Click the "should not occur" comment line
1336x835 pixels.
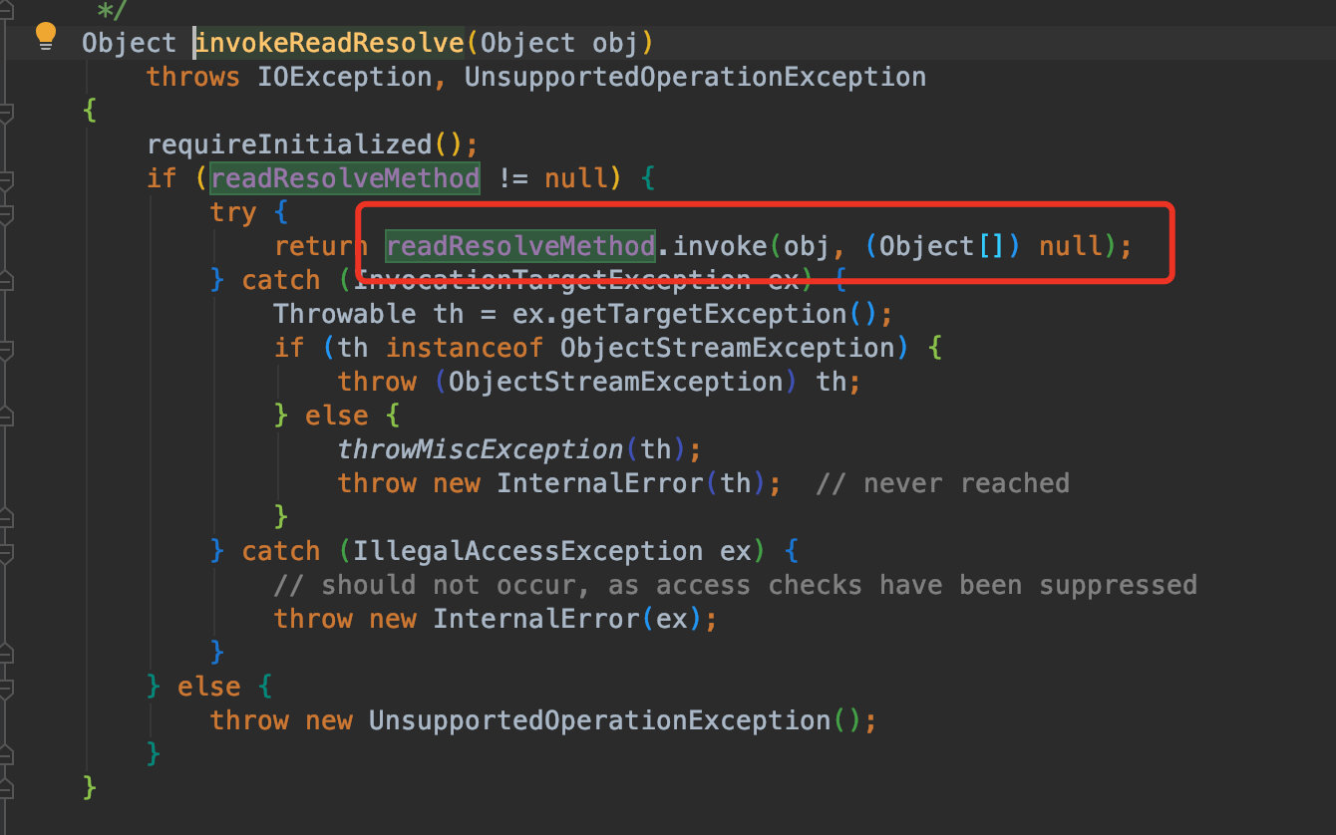click(x=736, y=585)
